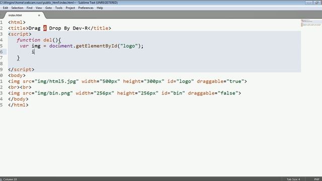Click the Column 10 status text
322x181 pixels.
[x=10, y=179]
